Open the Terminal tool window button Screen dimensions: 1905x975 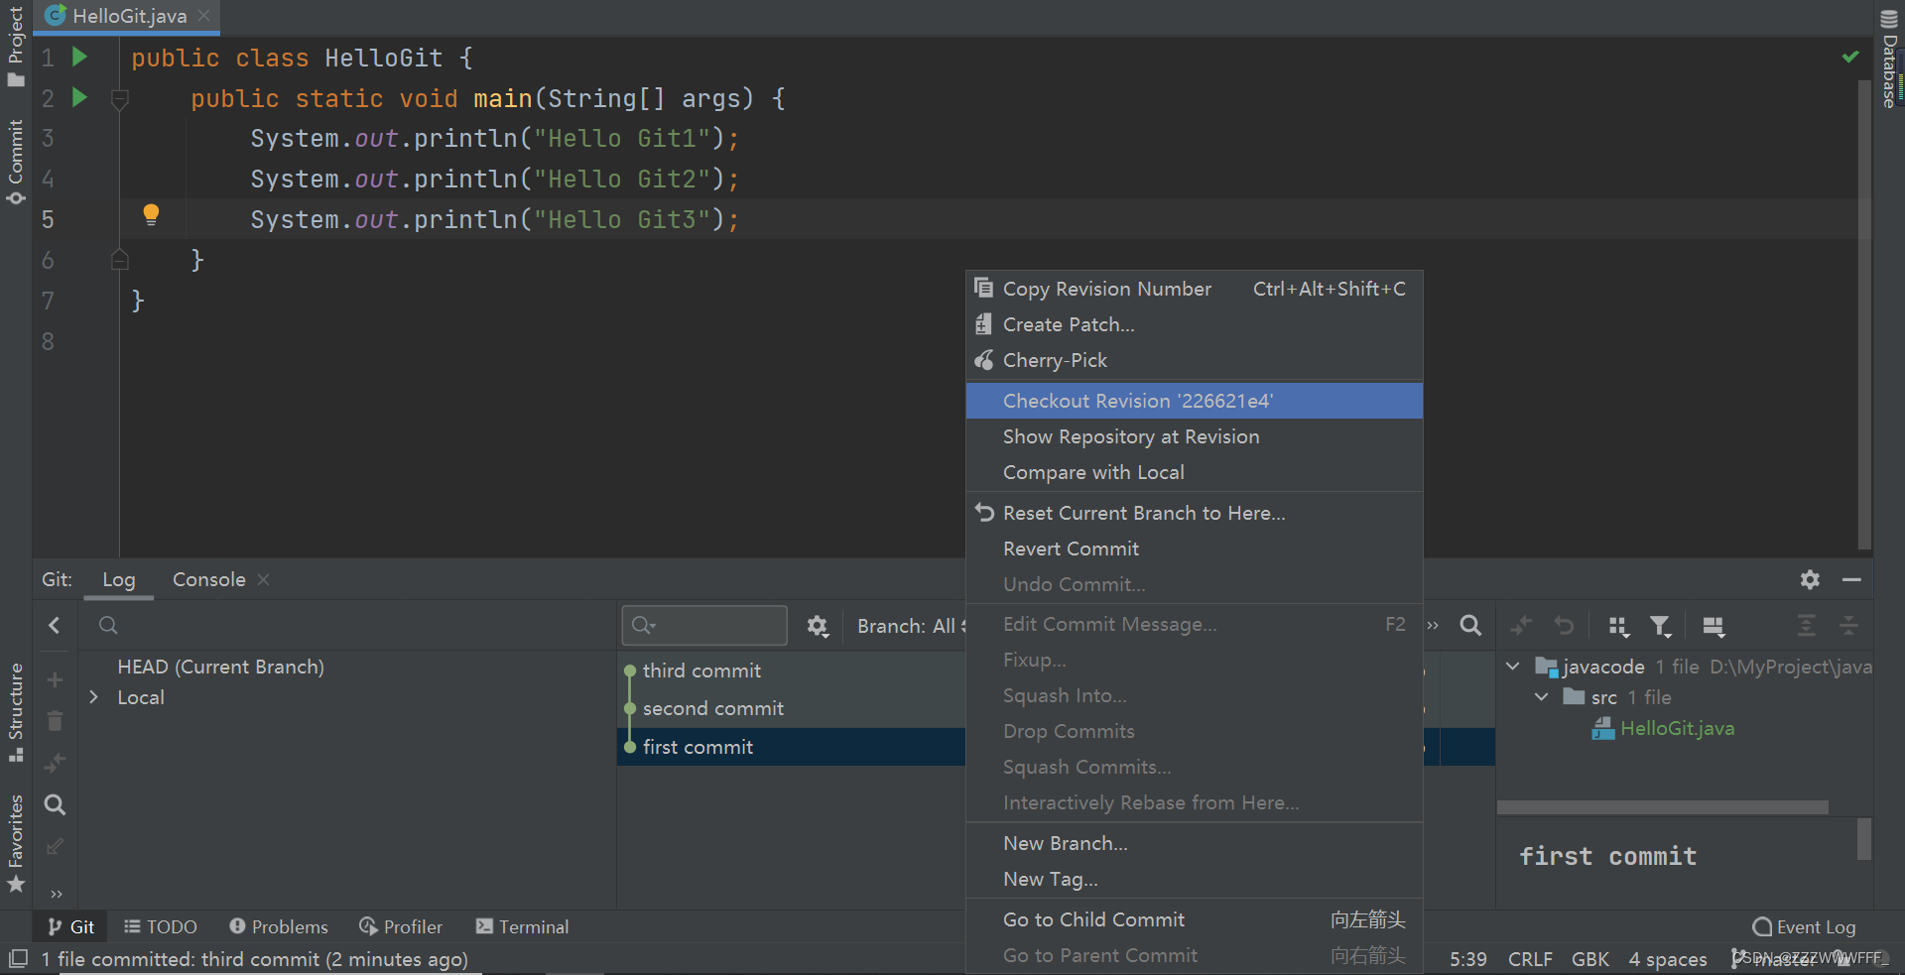click(x=522, y=926)
